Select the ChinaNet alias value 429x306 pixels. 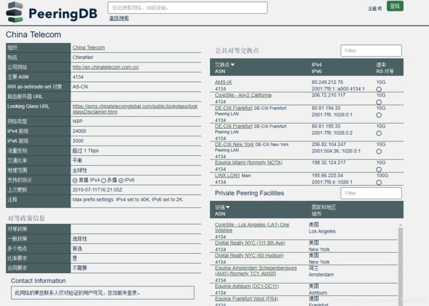click(x=82, y=57)
